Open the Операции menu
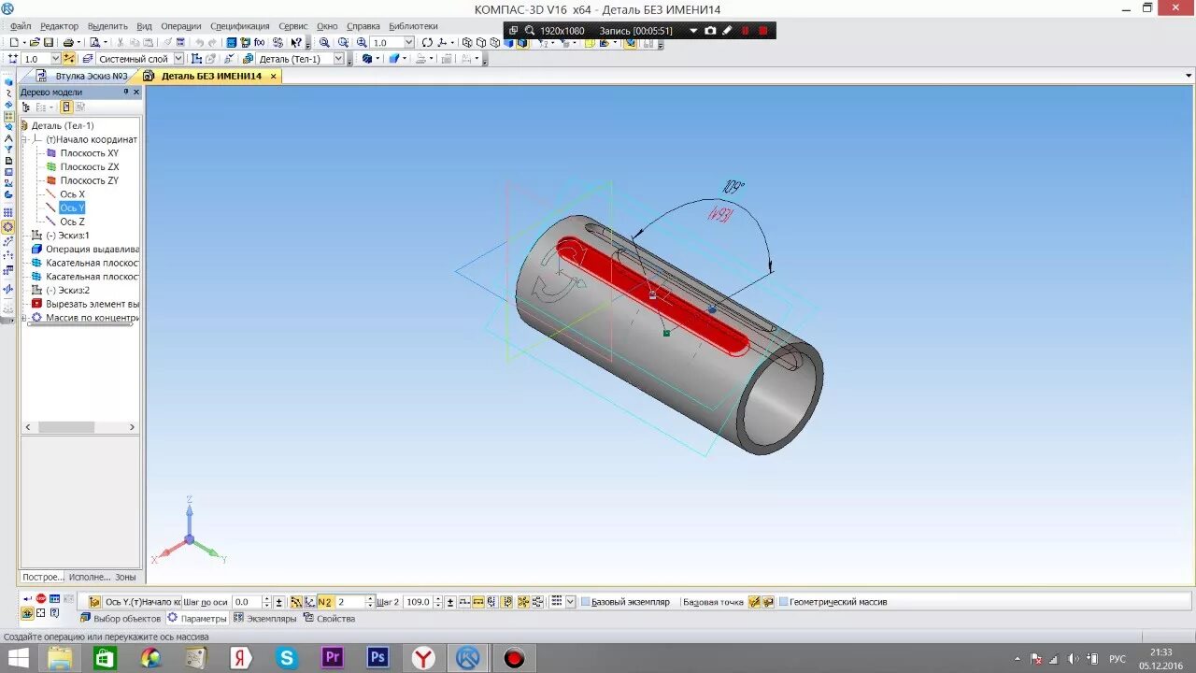Image resolution: width=1196 pixels, height=673 pixels. (x=181, y=26)
